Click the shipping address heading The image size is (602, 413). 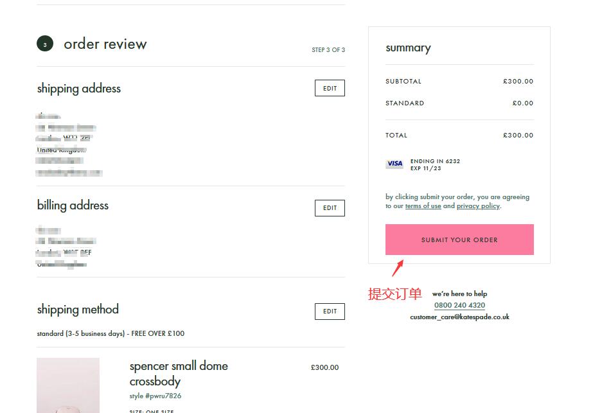coord(79,89)
